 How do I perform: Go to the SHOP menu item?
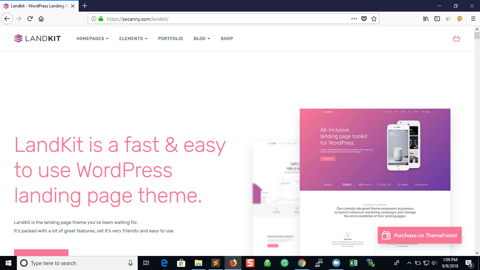point(227,39)
